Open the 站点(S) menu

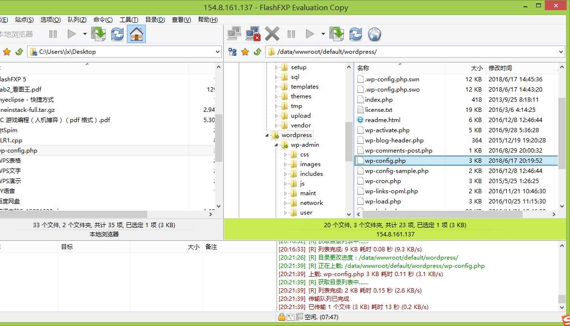coord(24,20)
